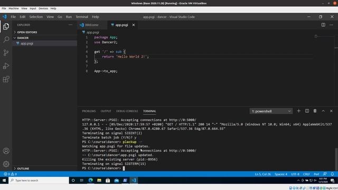
Task: Change encoding via UTF-8 status item
Action: 295,174
